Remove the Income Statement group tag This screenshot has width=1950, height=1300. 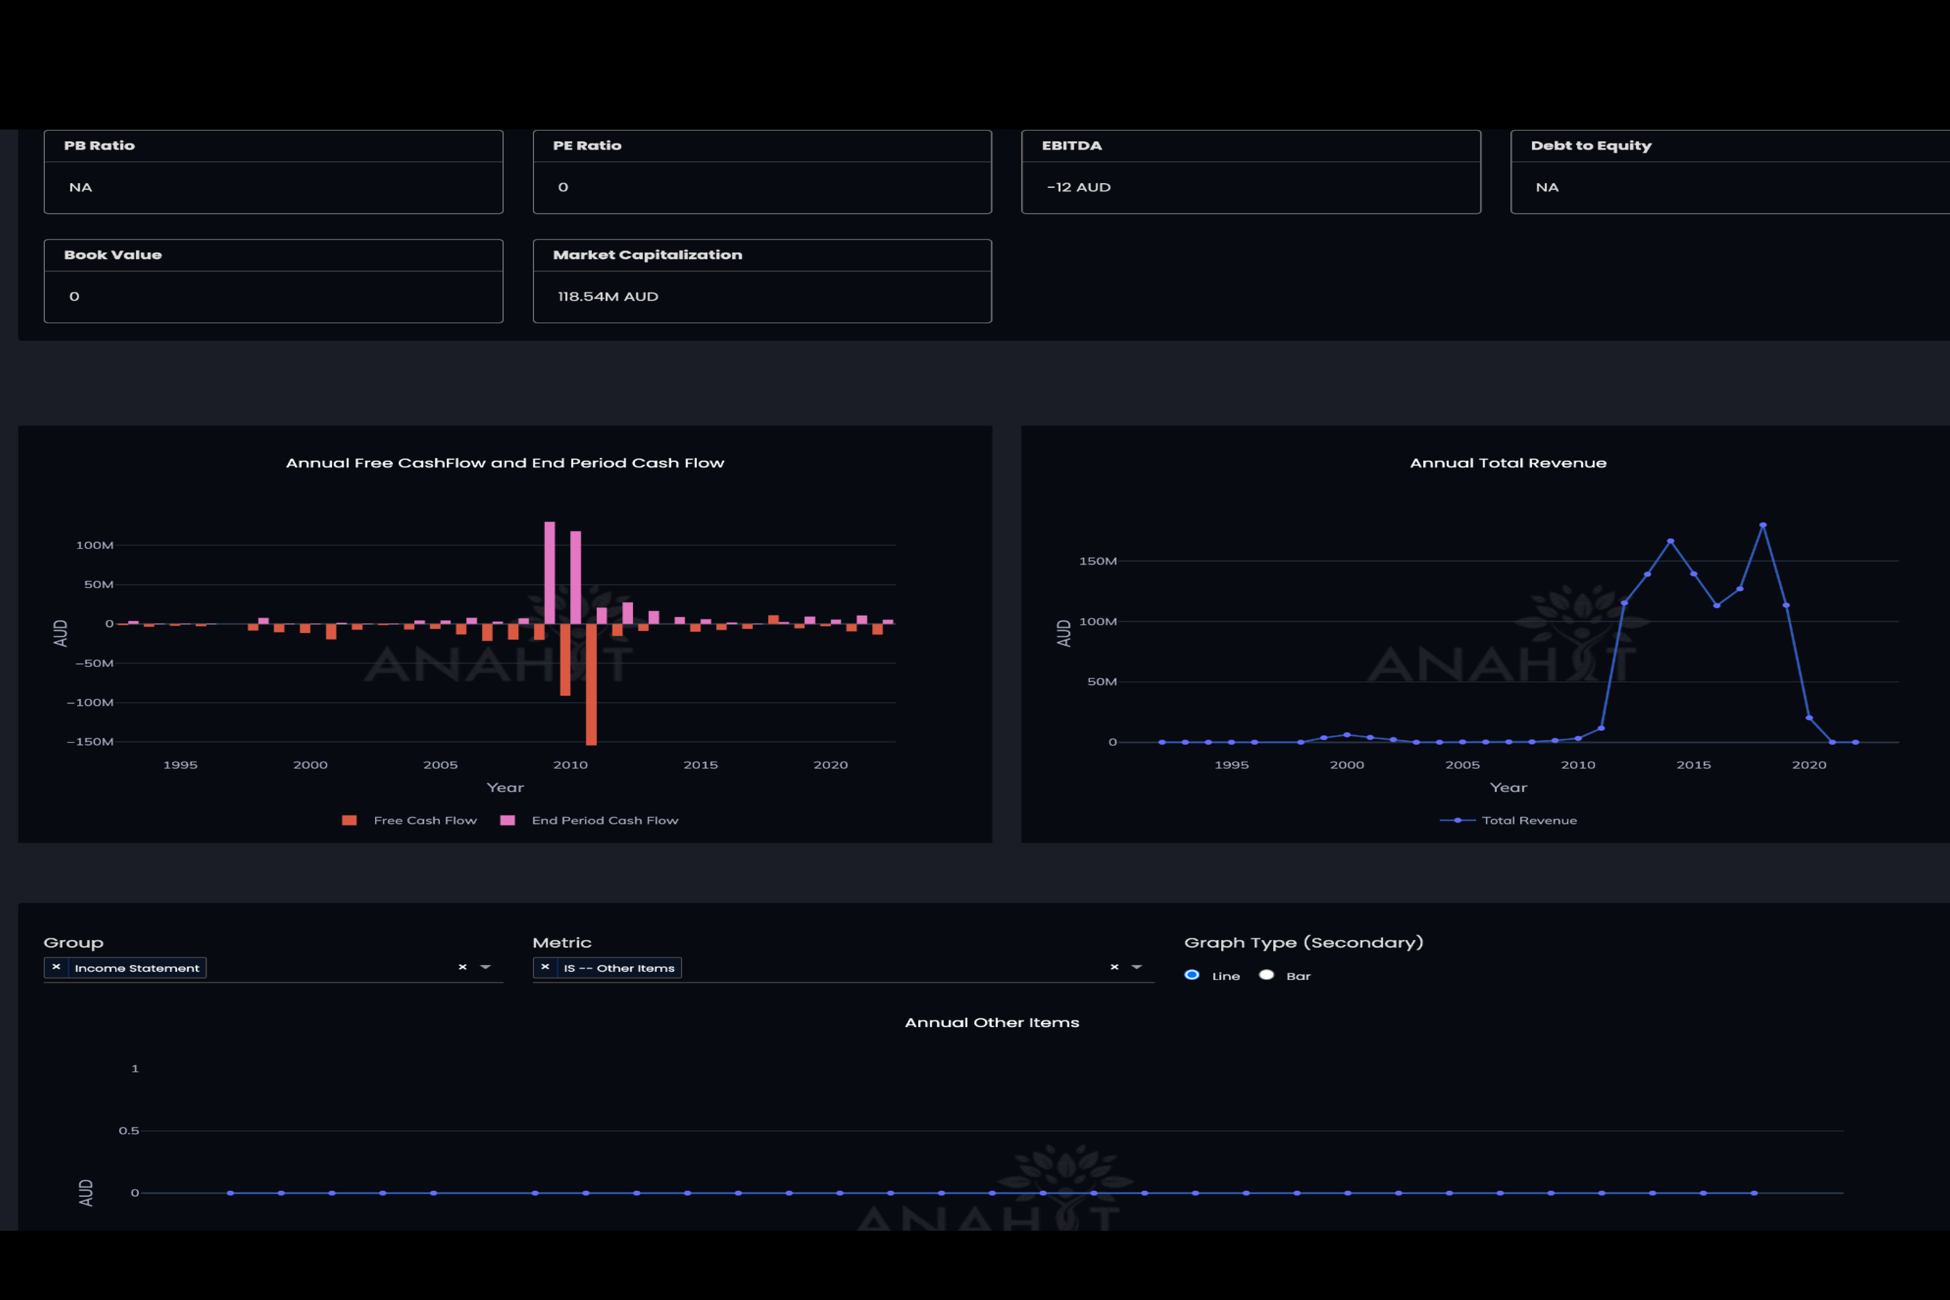click(x=56, y=967)
